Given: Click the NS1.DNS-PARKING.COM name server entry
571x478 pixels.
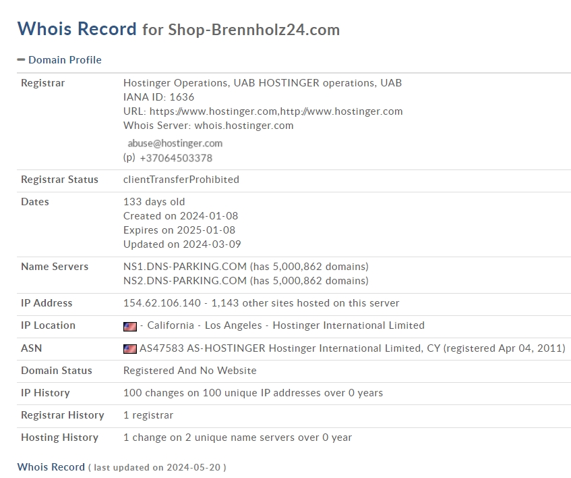Looking at the screenshot, I should 246,267.
